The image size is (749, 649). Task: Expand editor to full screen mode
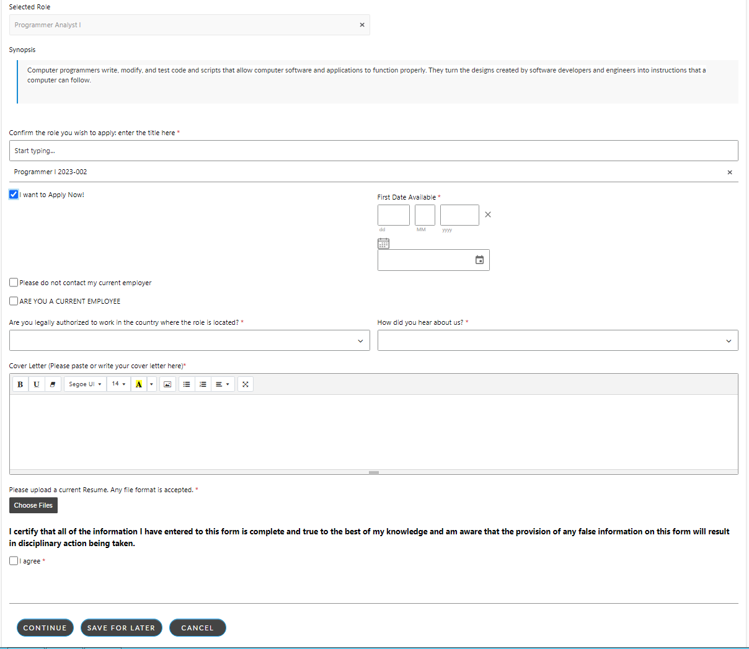(x=246, y=384)
